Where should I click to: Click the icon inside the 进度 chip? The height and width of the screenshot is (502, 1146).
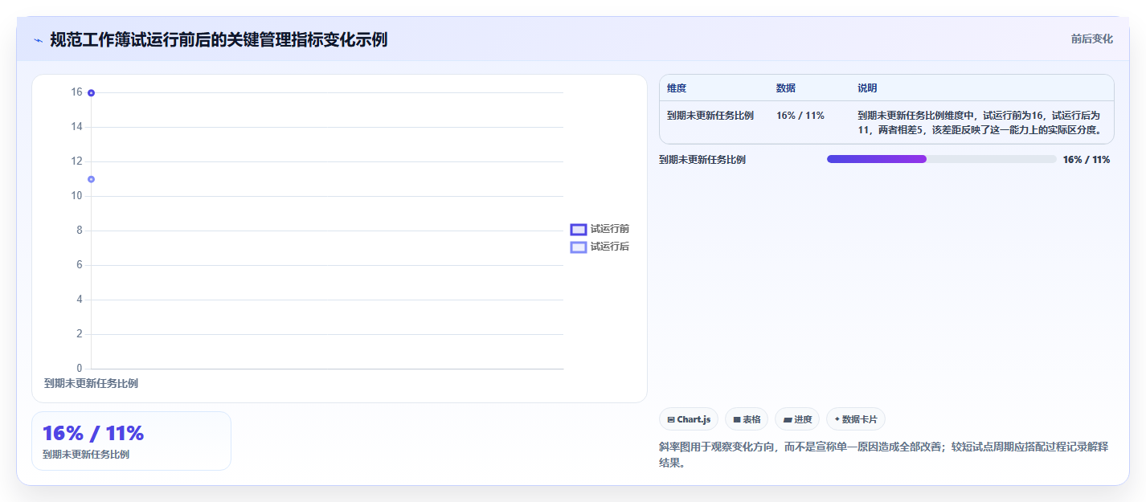[788, 419]
